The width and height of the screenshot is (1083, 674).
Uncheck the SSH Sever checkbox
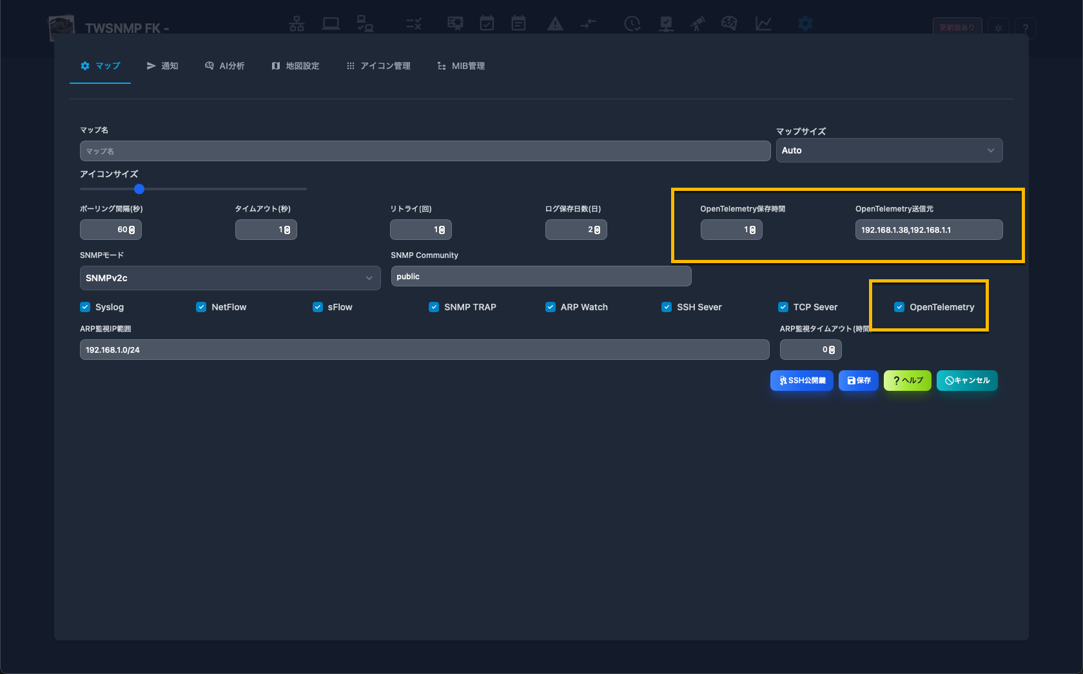click(x=667, y=307)
